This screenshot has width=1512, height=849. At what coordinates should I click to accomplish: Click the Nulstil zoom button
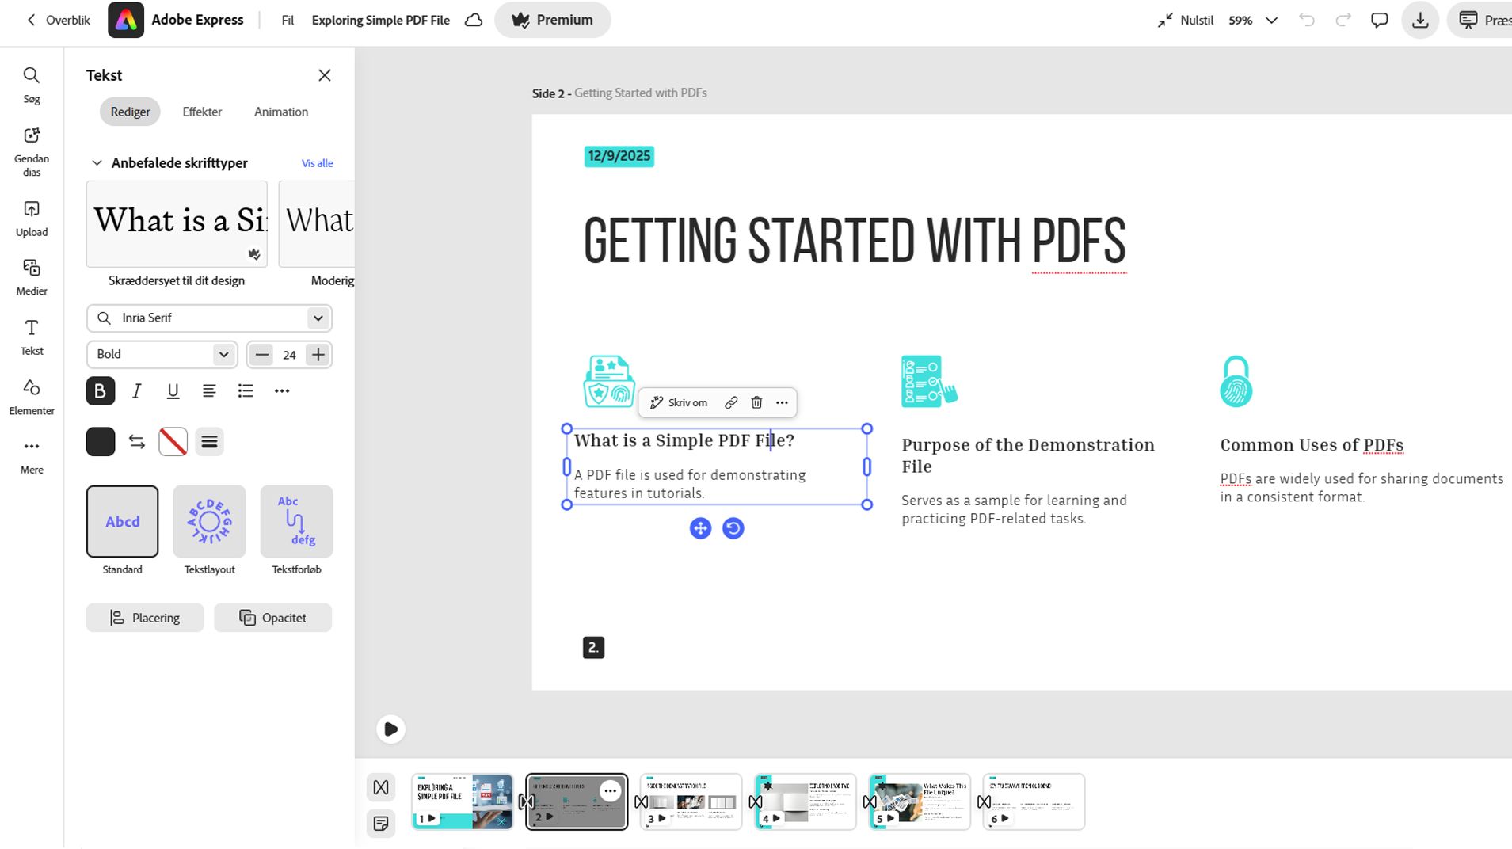(x=1186, y=20)
